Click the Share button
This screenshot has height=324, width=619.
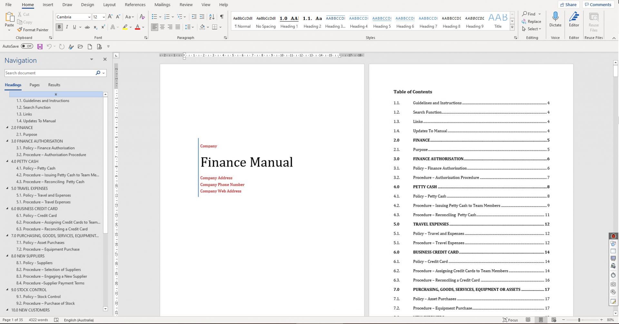[x=568, y=5]
